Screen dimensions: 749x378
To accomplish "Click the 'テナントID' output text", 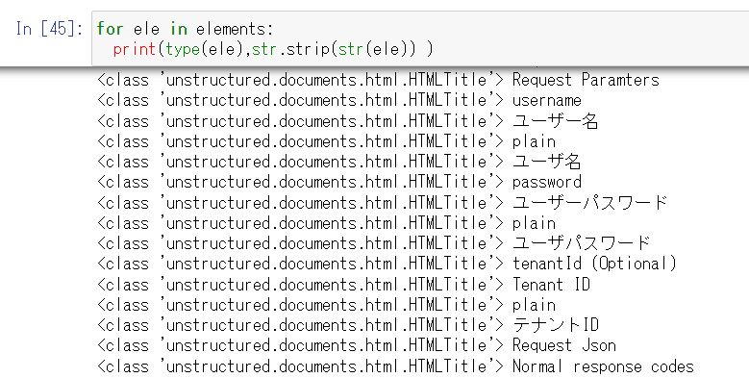I will (x=555, y=325).
